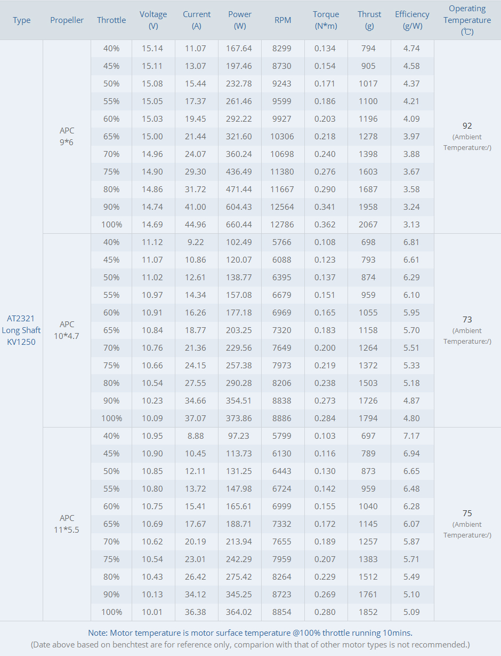Viewport: 501px width, 656px height.
Task: Click the Type column header
Action: click(x=22, y=20)
